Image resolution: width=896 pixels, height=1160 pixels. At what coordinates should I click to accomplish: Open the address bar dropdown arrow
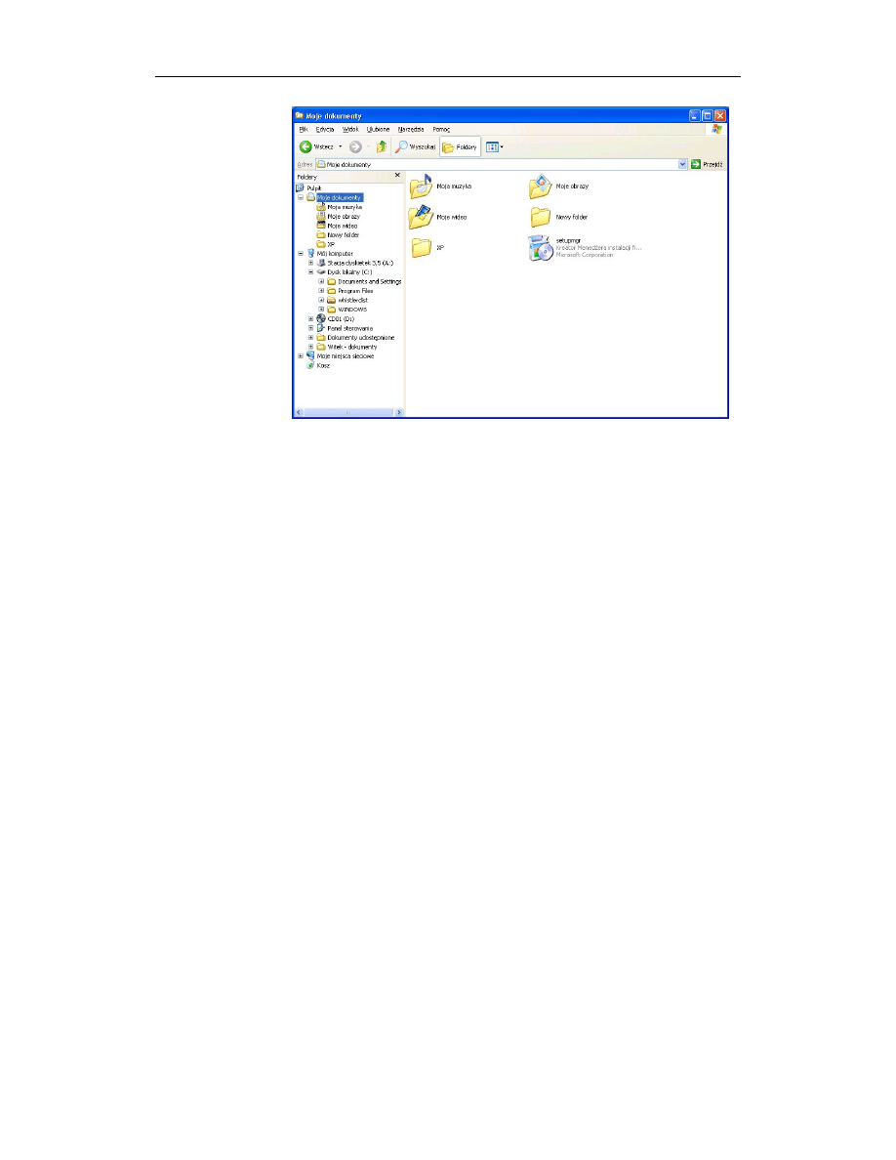pyautogui.click(x=681, y=164)
